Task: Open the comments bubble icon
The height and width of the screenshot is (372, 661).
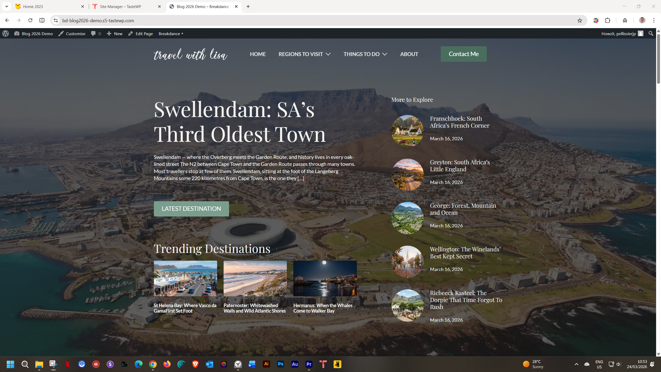Action: click(x=93, y=34)
